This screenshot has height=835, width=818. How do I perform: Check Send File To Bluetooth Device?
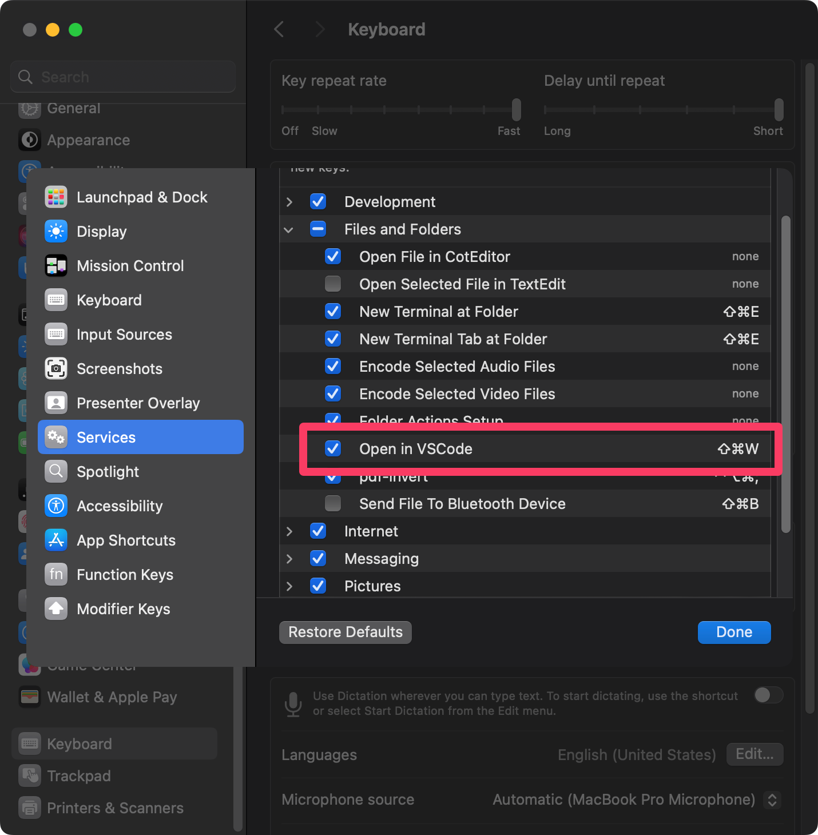[333, 504]
